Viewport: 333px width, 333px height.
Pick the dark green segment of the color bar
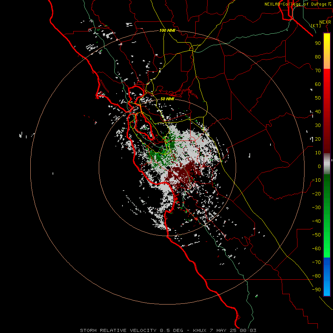[327, 187]
